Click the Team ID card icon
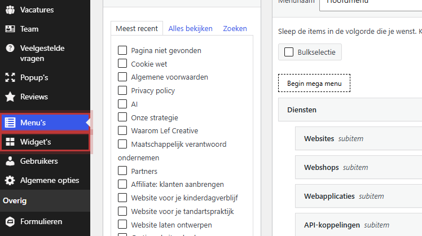Image resolution: width=422 pixels, height=236 pixels. [x=10, y=29]
